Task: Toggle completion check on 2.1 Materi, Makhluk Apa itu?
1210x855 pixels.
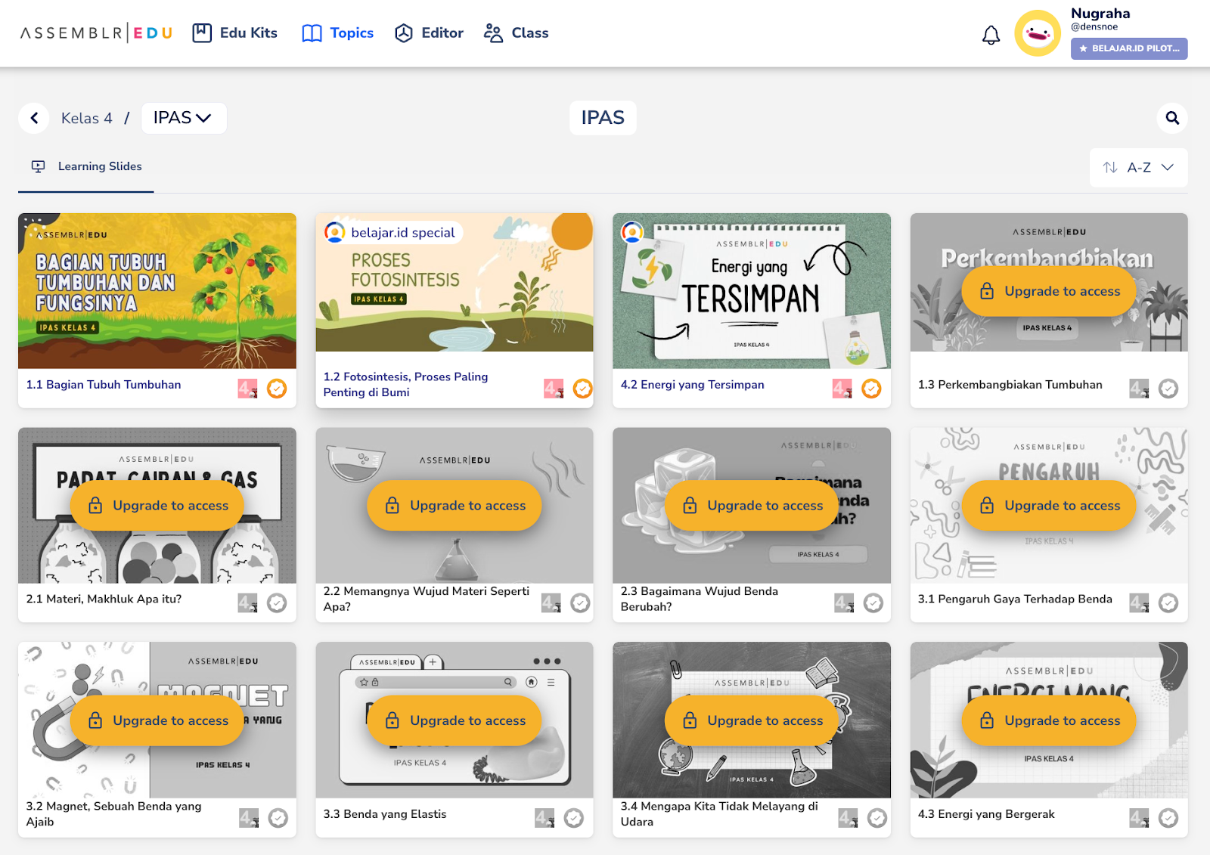Action: pos(278,603)
